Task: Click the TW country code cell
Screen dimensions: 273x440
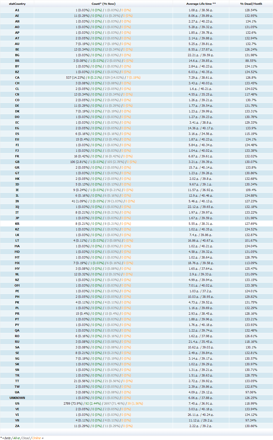Action: pyautogui.click(x=17, y=387)
